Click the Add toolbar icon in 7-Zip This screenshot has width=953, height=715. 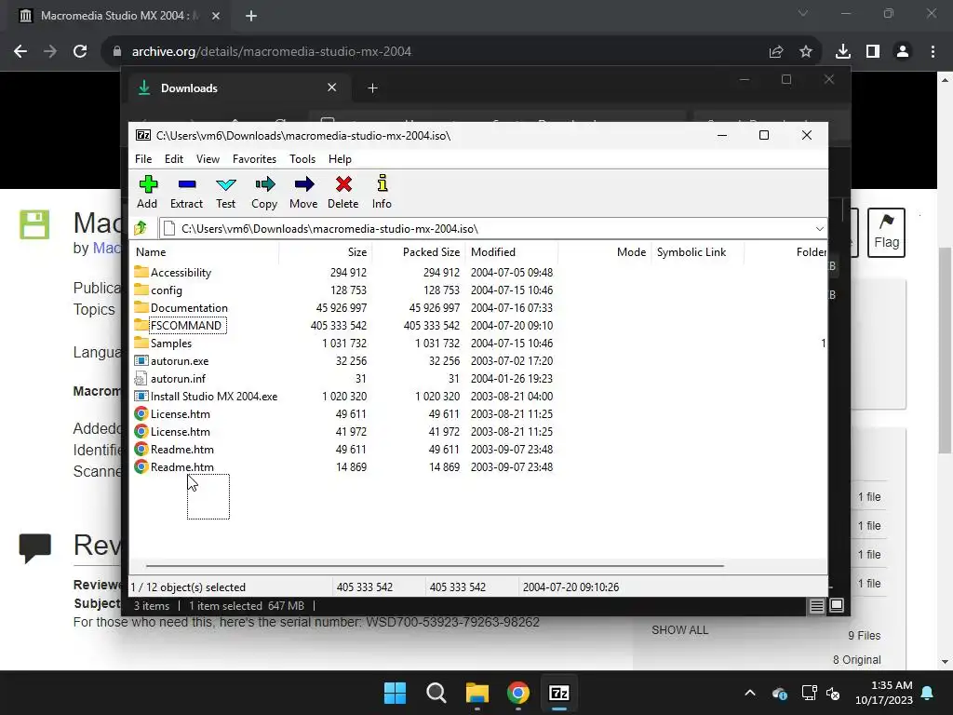(x=148, y=184)
